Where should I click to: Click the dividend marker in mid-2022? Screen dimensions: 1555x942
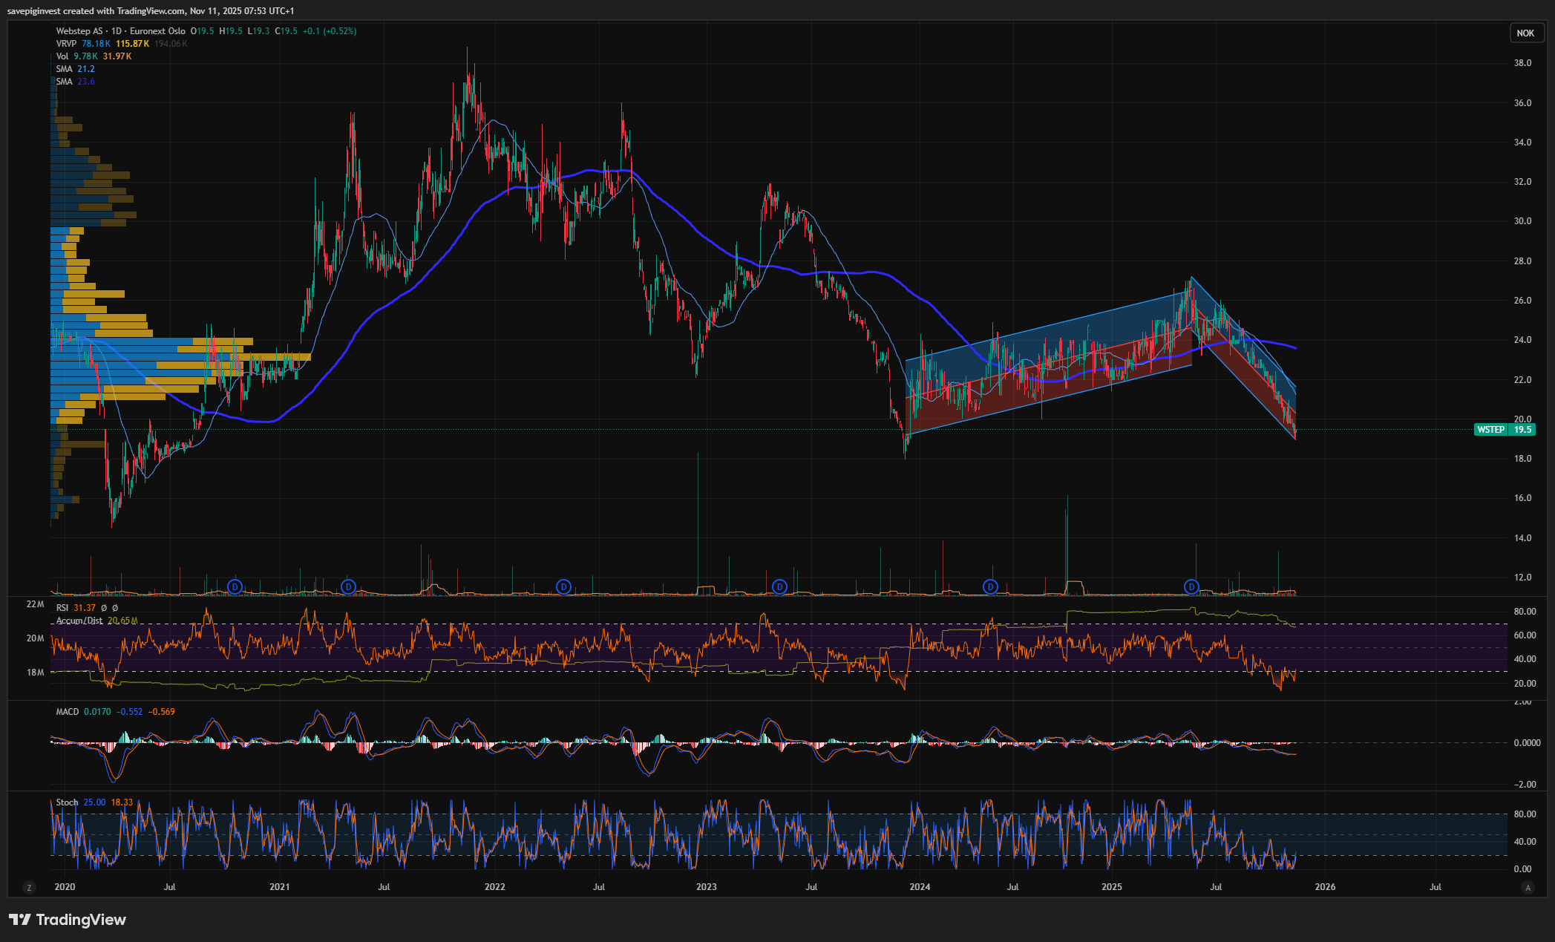click(x=563, y=587)
